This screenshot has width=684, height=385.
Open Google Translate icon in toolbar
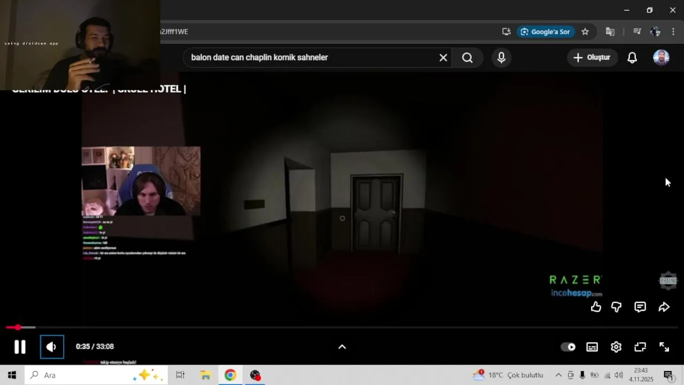coord(610,32)
